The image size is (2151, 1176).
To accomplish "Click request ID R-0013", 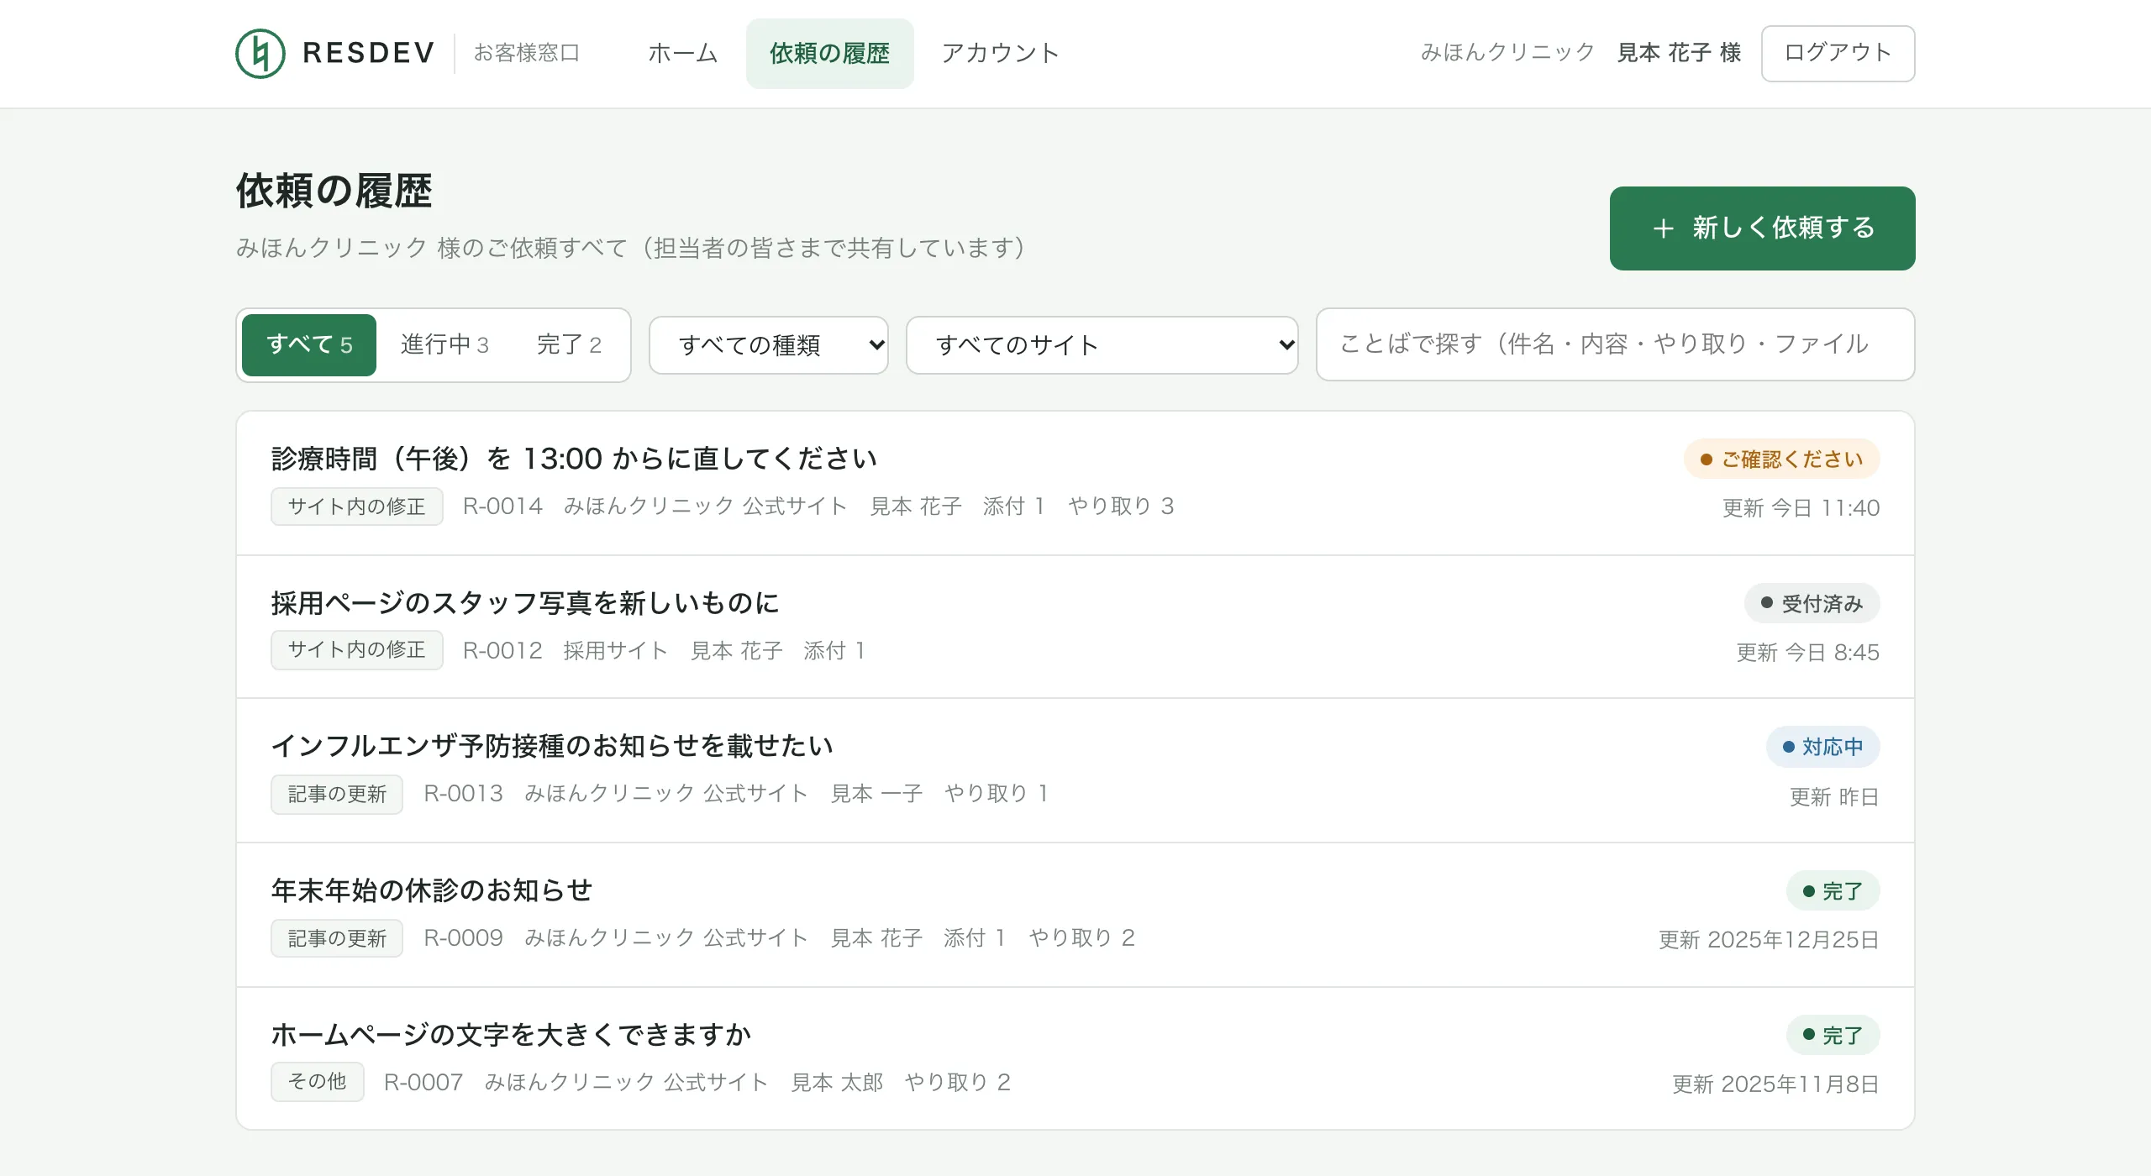I will 463,794.
